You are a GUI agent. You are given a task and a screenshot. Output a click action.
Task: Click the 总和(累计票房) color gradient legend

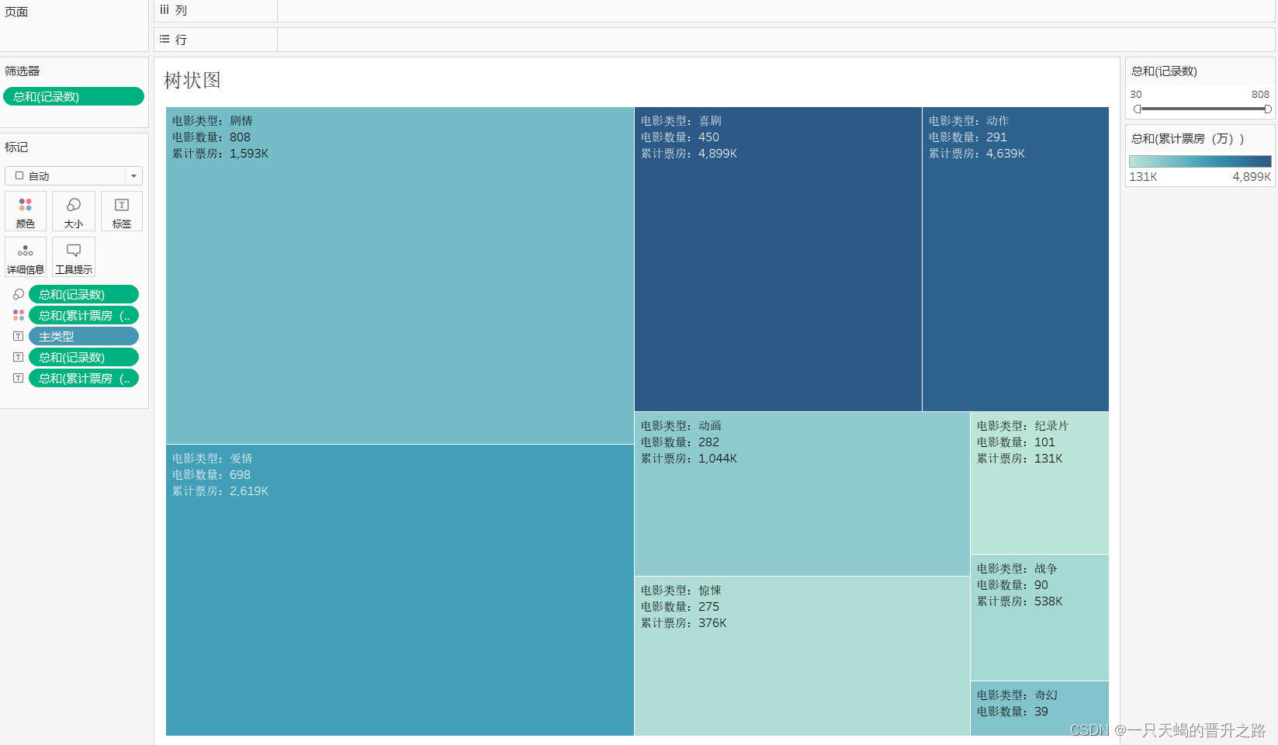pos(1200,161)
